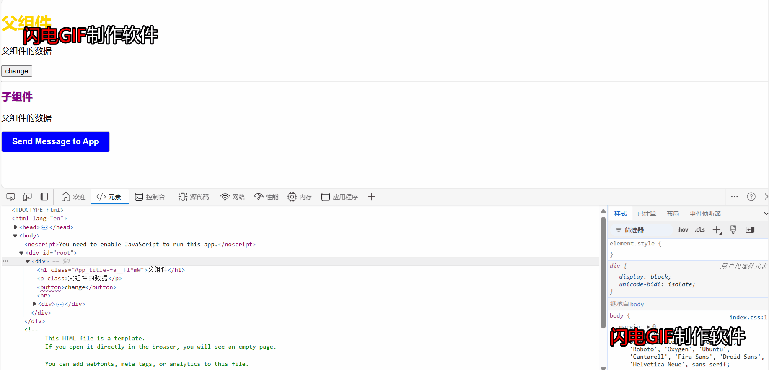Expand the head element node
The height and width of the screenshot is (370, 769).
coord(16,227)
